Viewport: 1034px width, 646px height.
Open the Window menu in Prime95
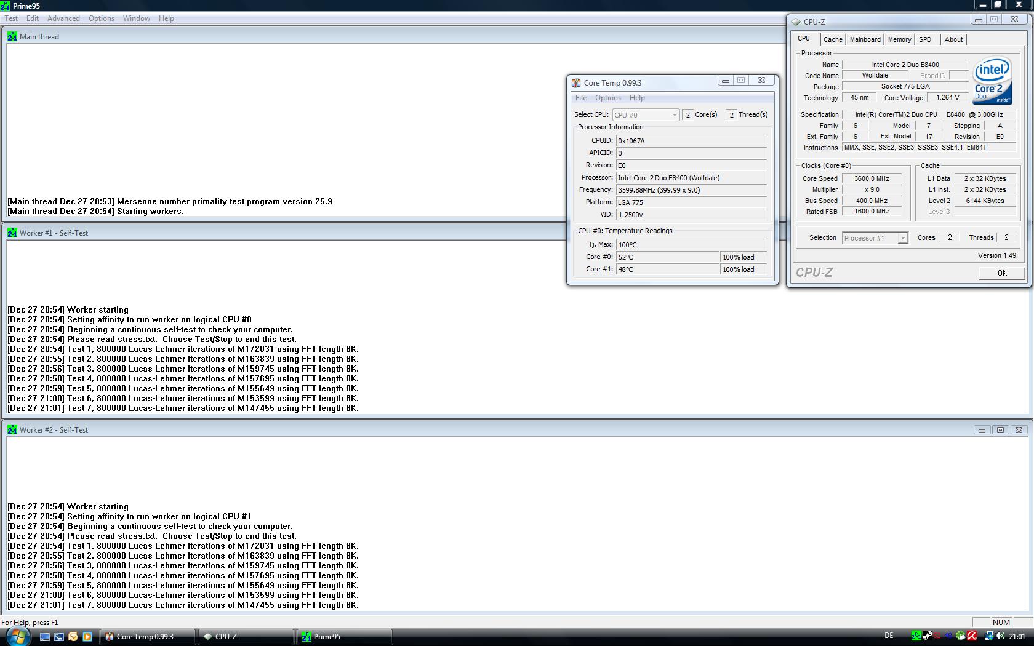137,18
